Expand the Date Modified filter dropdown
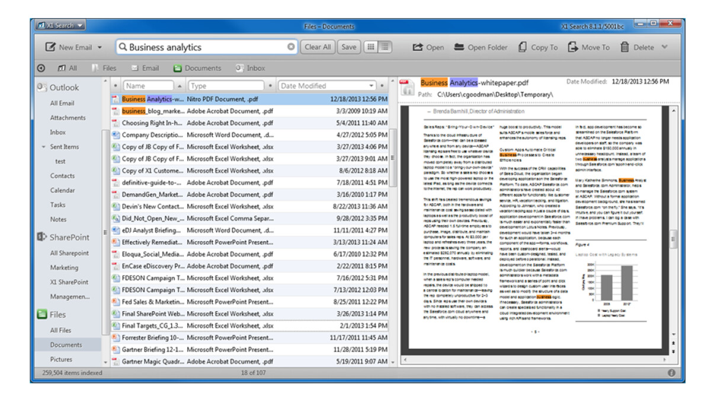Screen dimensions: 711x400 (372, 86)
